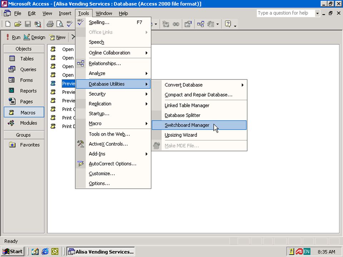Choose Linked Table Manager

click(x=199, y=105)
